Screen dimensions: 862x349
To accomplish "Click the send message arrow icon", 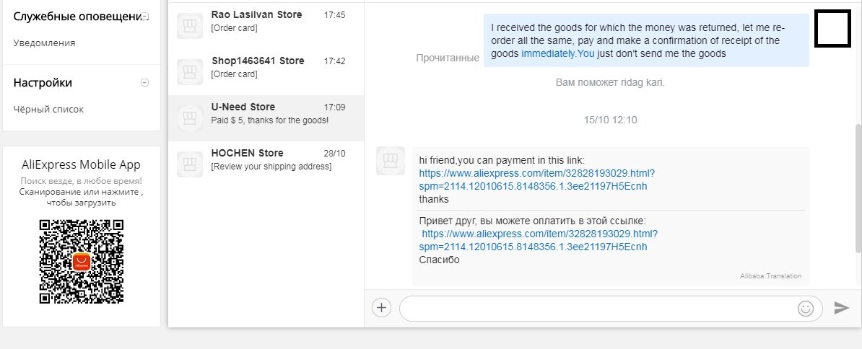I will 841,308.
